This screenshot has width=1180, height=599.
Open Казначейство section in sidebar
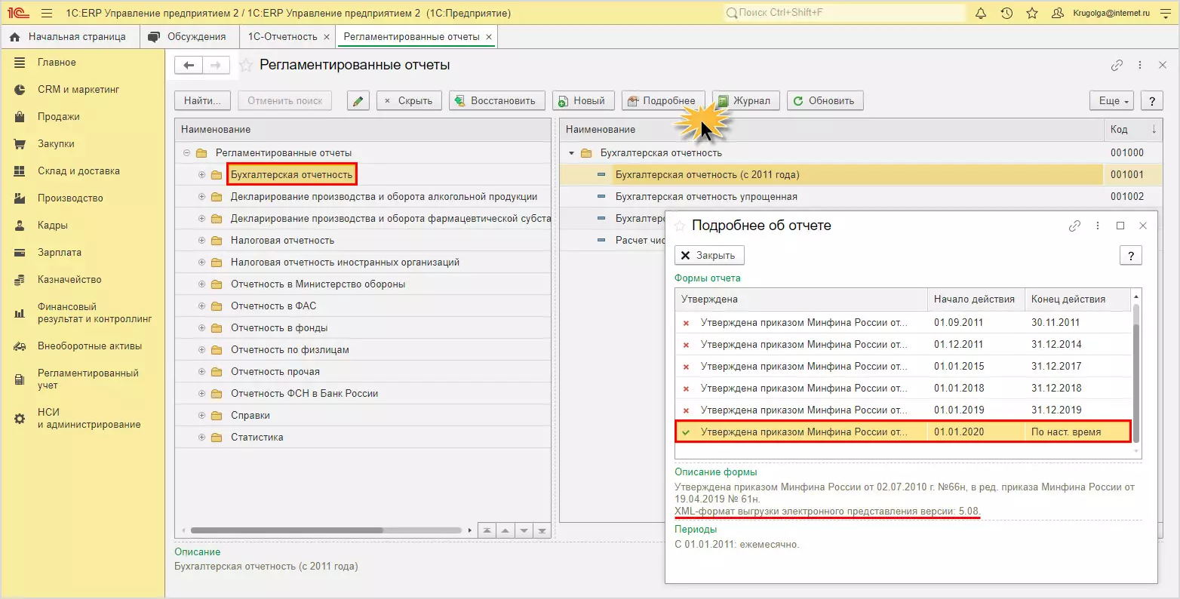pyautogui.click(x=69, y=280)
